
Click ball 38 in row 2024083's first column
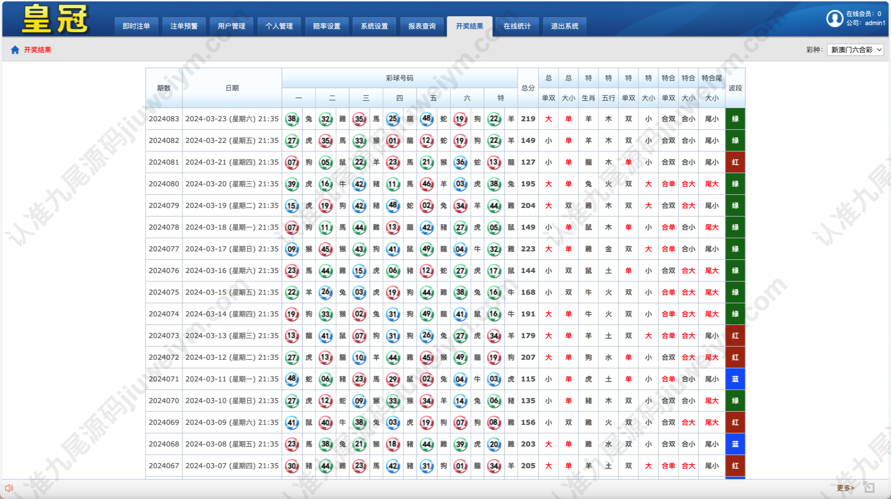tap(292, 119)
